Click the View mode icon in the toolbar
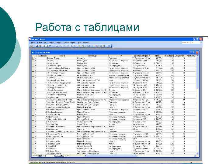Image resolution: width=219 pixels, height=164 pixels. click(32, 46)
